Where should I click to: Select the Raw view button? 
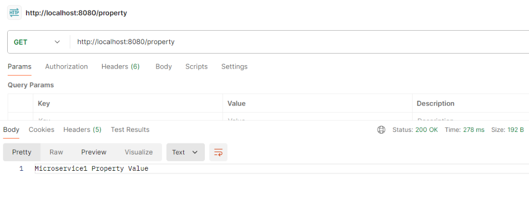tap(56, 152)
